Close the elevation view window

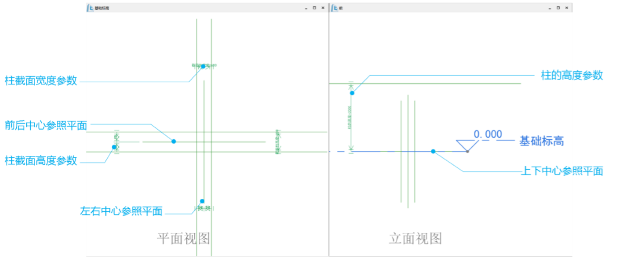566,8
